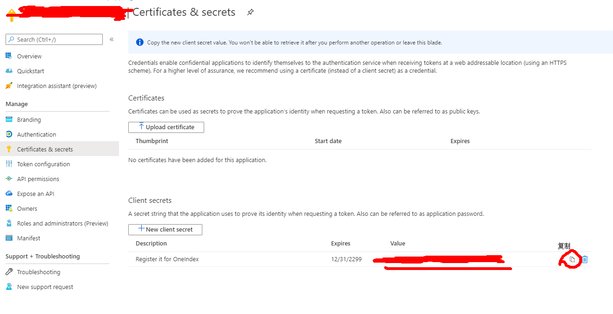Select Owners in the Manage section

[27, 208]
